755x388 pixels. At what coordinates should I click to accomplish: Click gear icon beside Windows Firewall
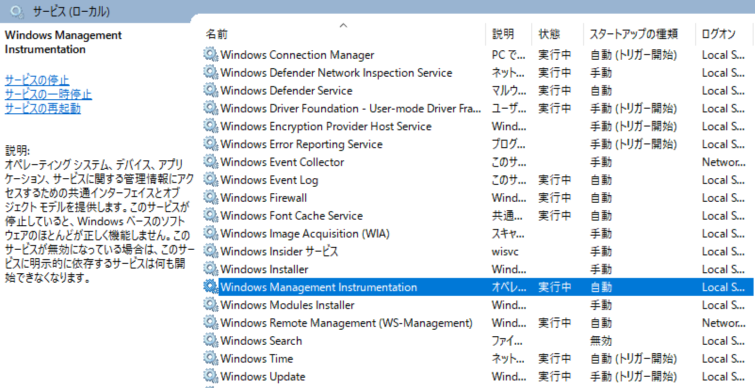pos(211,198)
